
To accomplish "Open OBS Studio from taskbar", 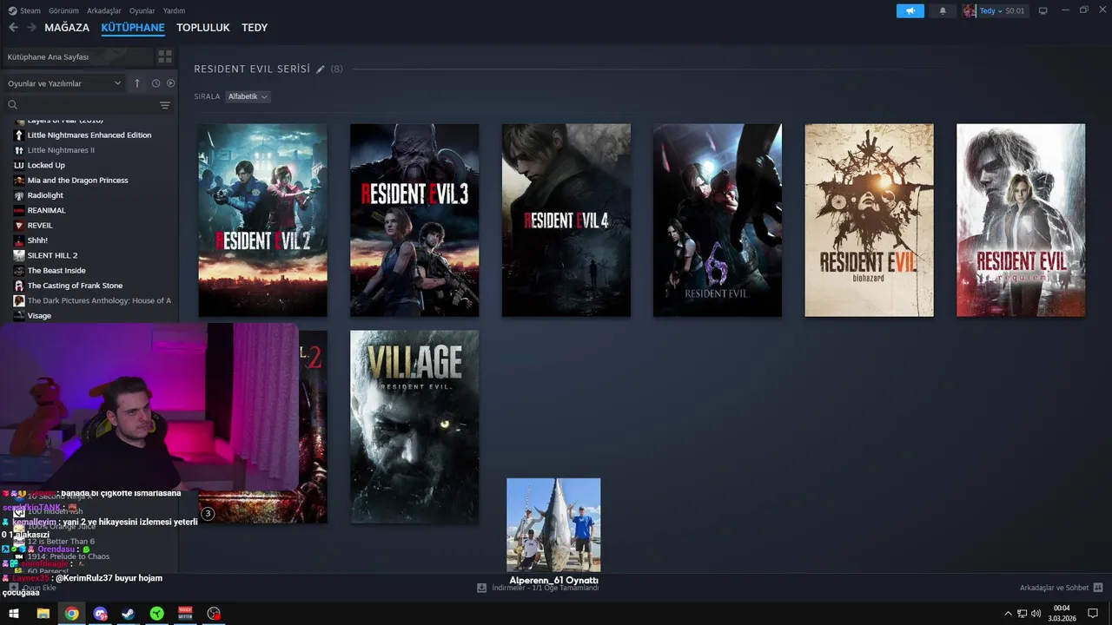I will 214,614.
